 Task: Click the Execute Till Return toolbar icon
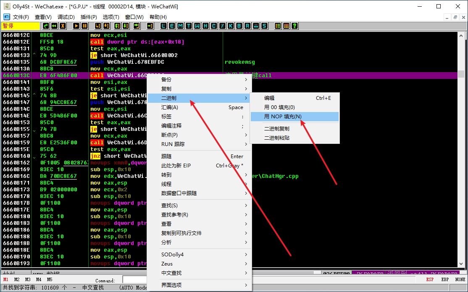point(137,26)
